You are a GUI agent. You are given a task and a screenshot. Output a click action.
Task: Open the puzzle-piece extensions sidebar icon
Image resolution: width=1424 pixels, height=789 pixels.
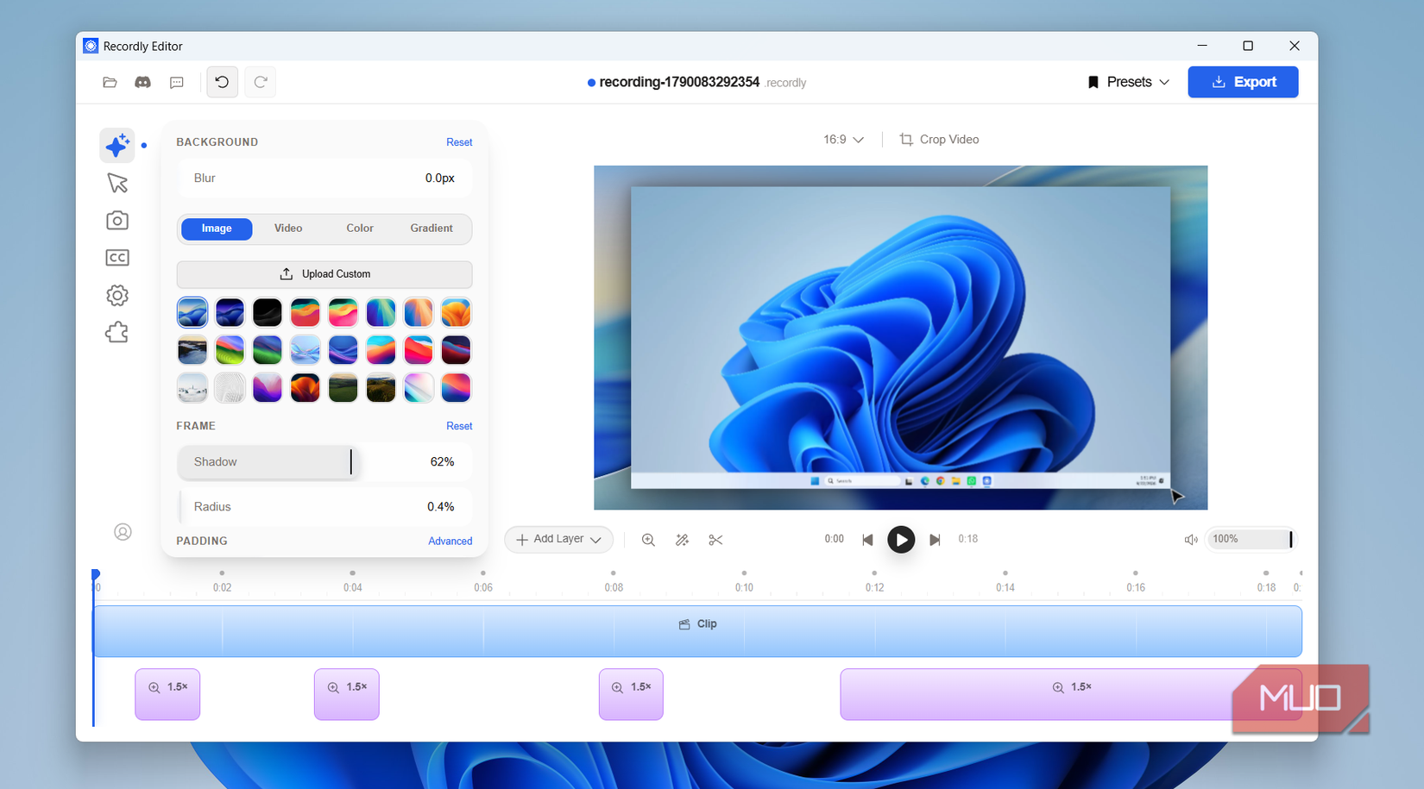coord(117,333)
